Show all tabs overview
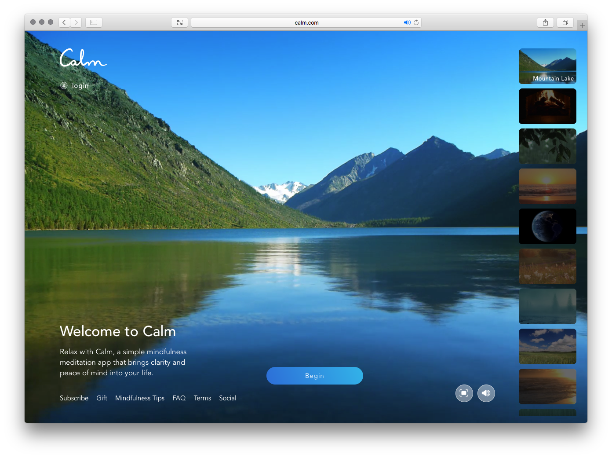This screenshot has height=458, width=612. (565, 22)
